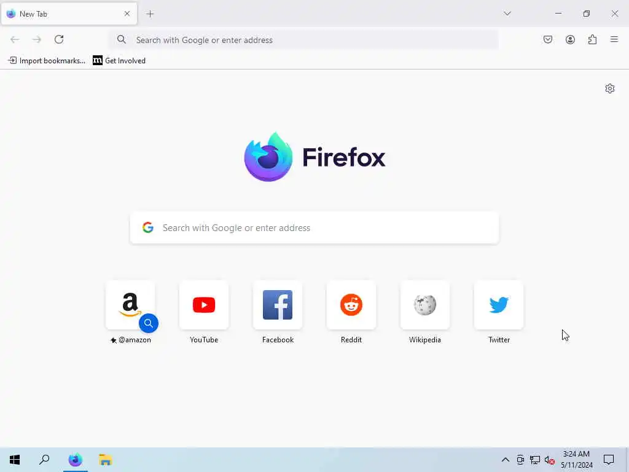Show hidden system tray icons

pyautogui.click(x=506, y=460)
